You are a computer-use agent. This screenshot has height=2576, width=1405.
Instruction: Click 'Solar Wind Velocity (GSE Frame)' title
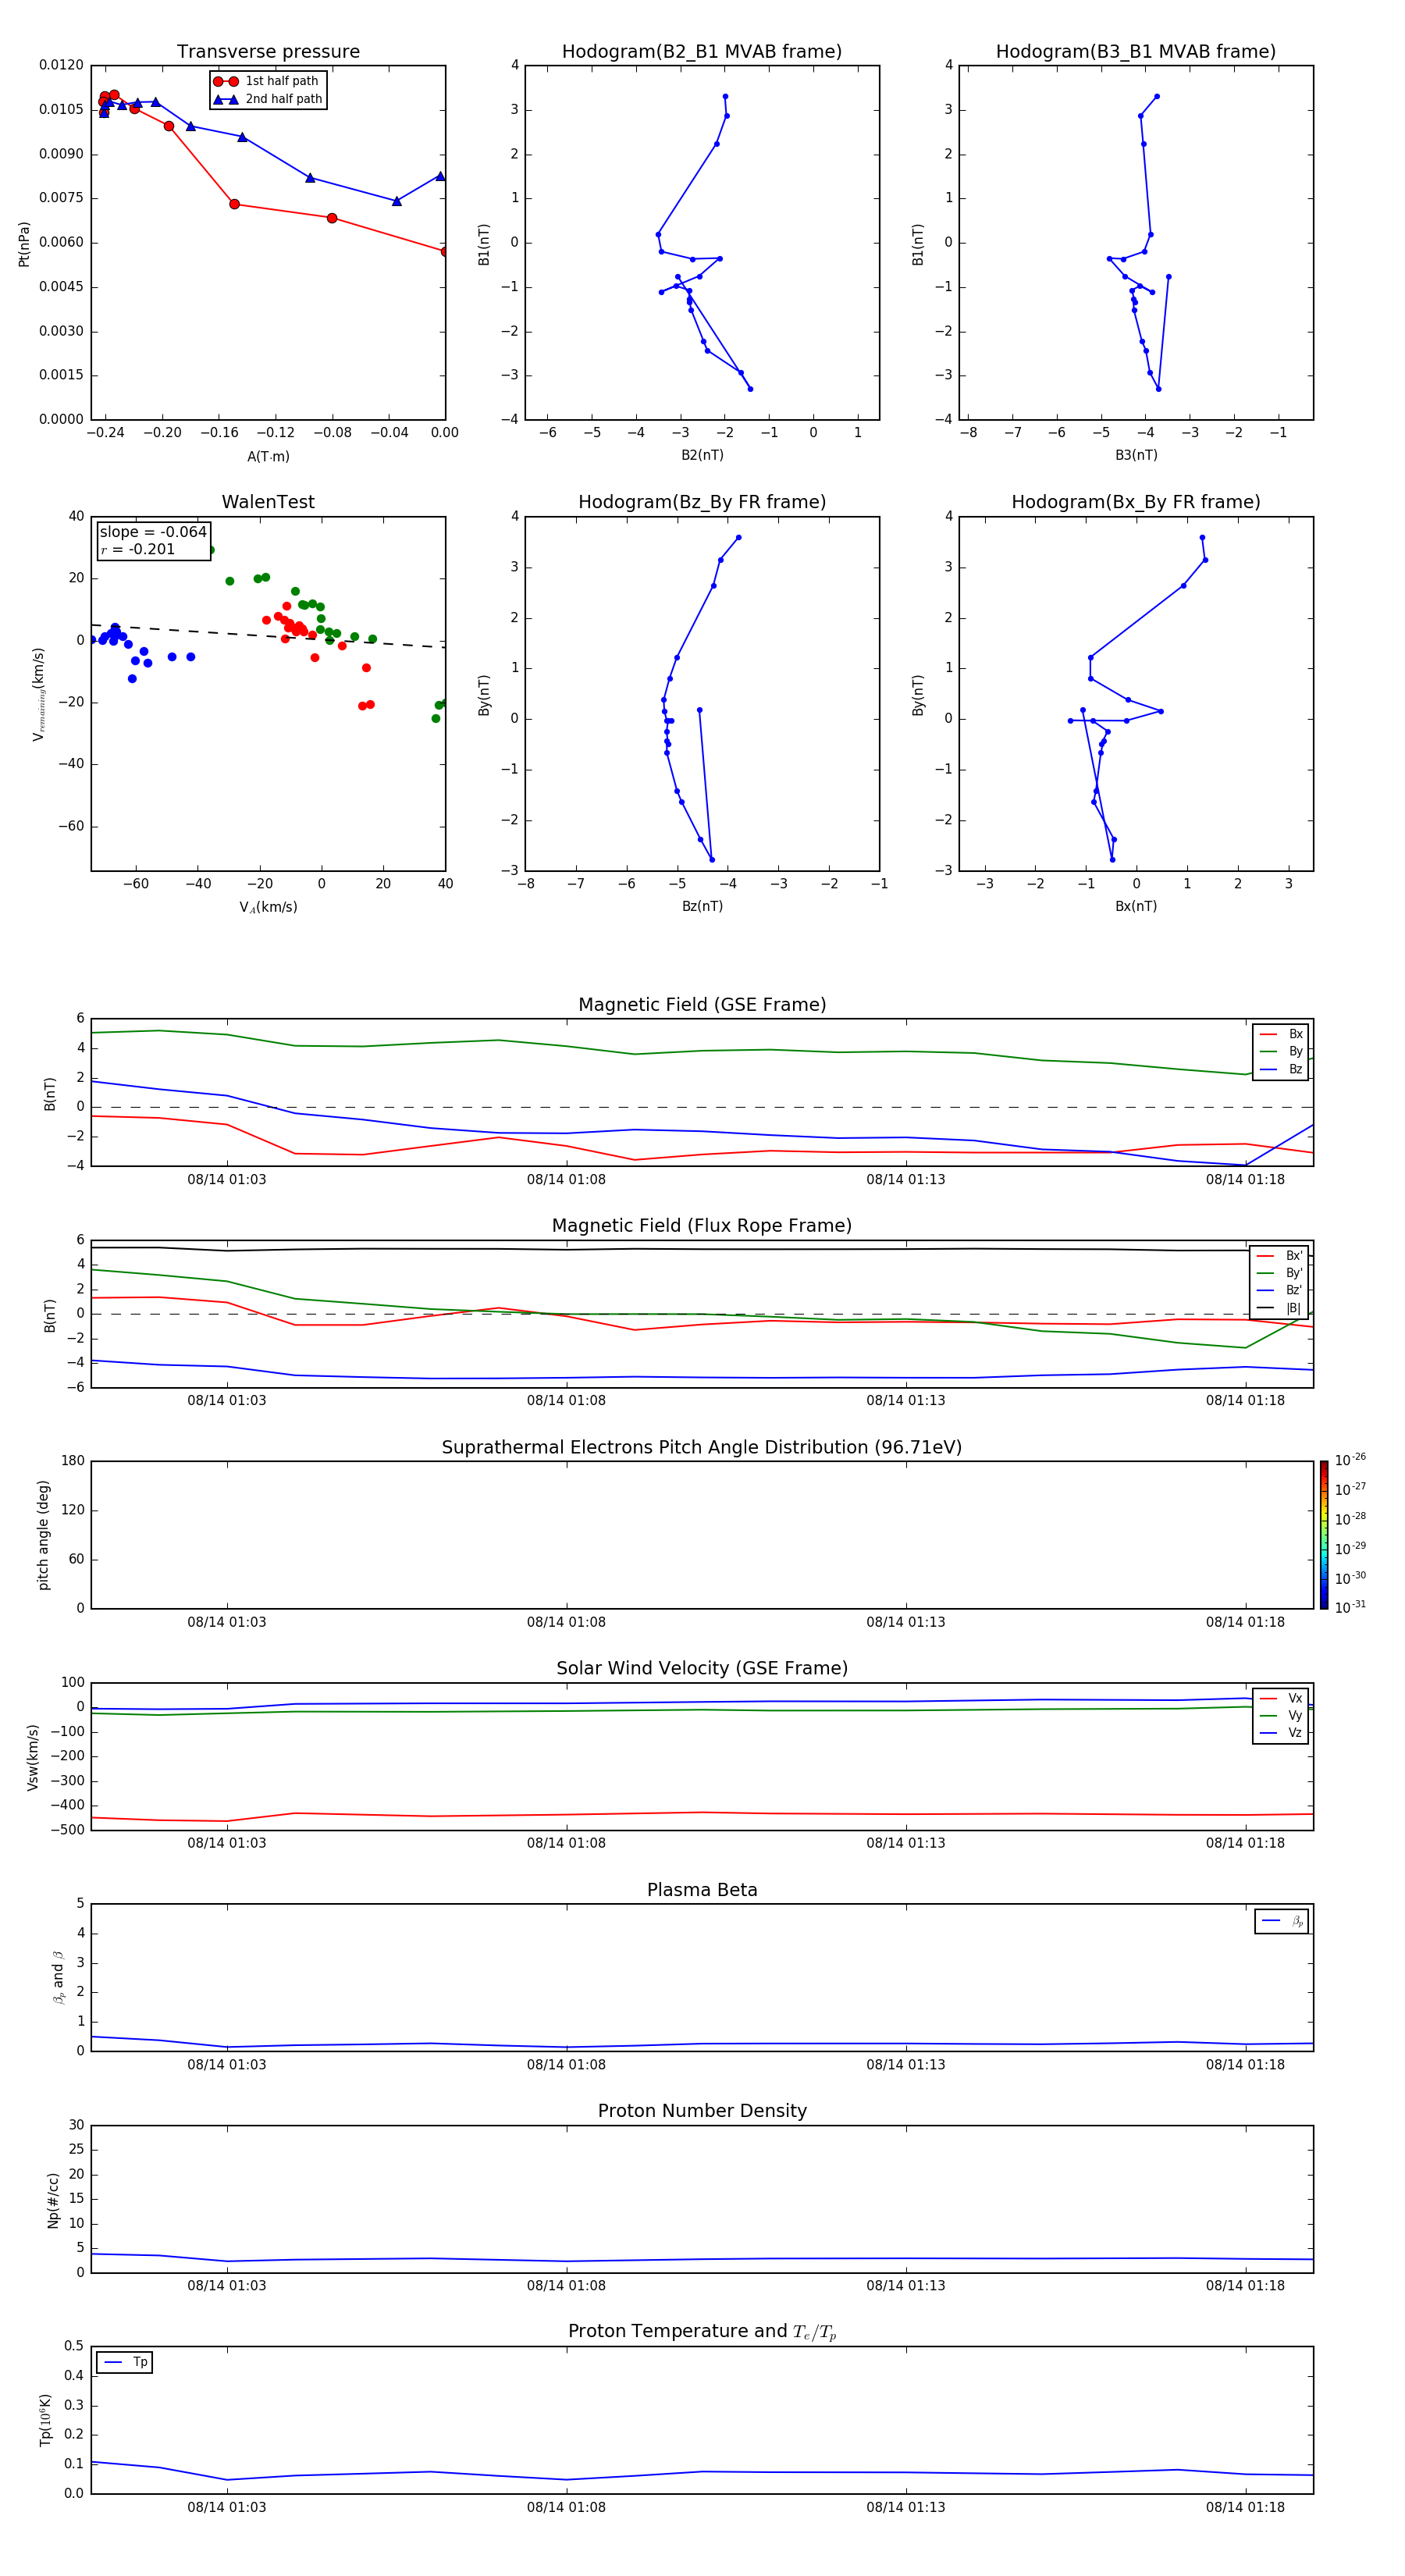click(702, 1669)
